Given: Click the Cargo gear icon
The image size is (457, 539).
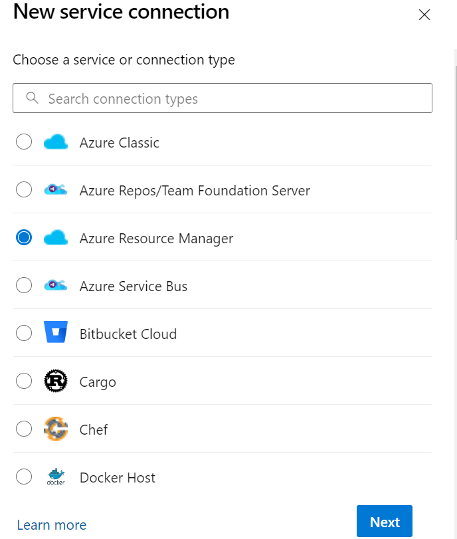Looking at the screenshot, I should (x=56, y=381).
